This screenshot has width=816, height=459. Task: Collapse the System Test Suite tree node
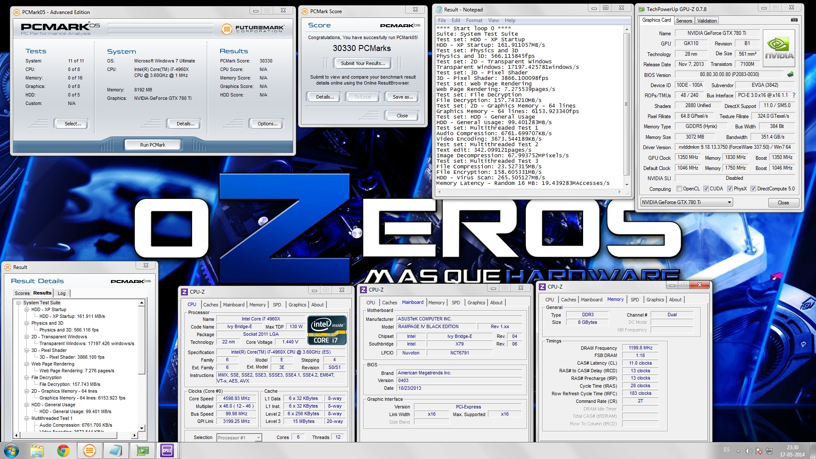point(19,303)
